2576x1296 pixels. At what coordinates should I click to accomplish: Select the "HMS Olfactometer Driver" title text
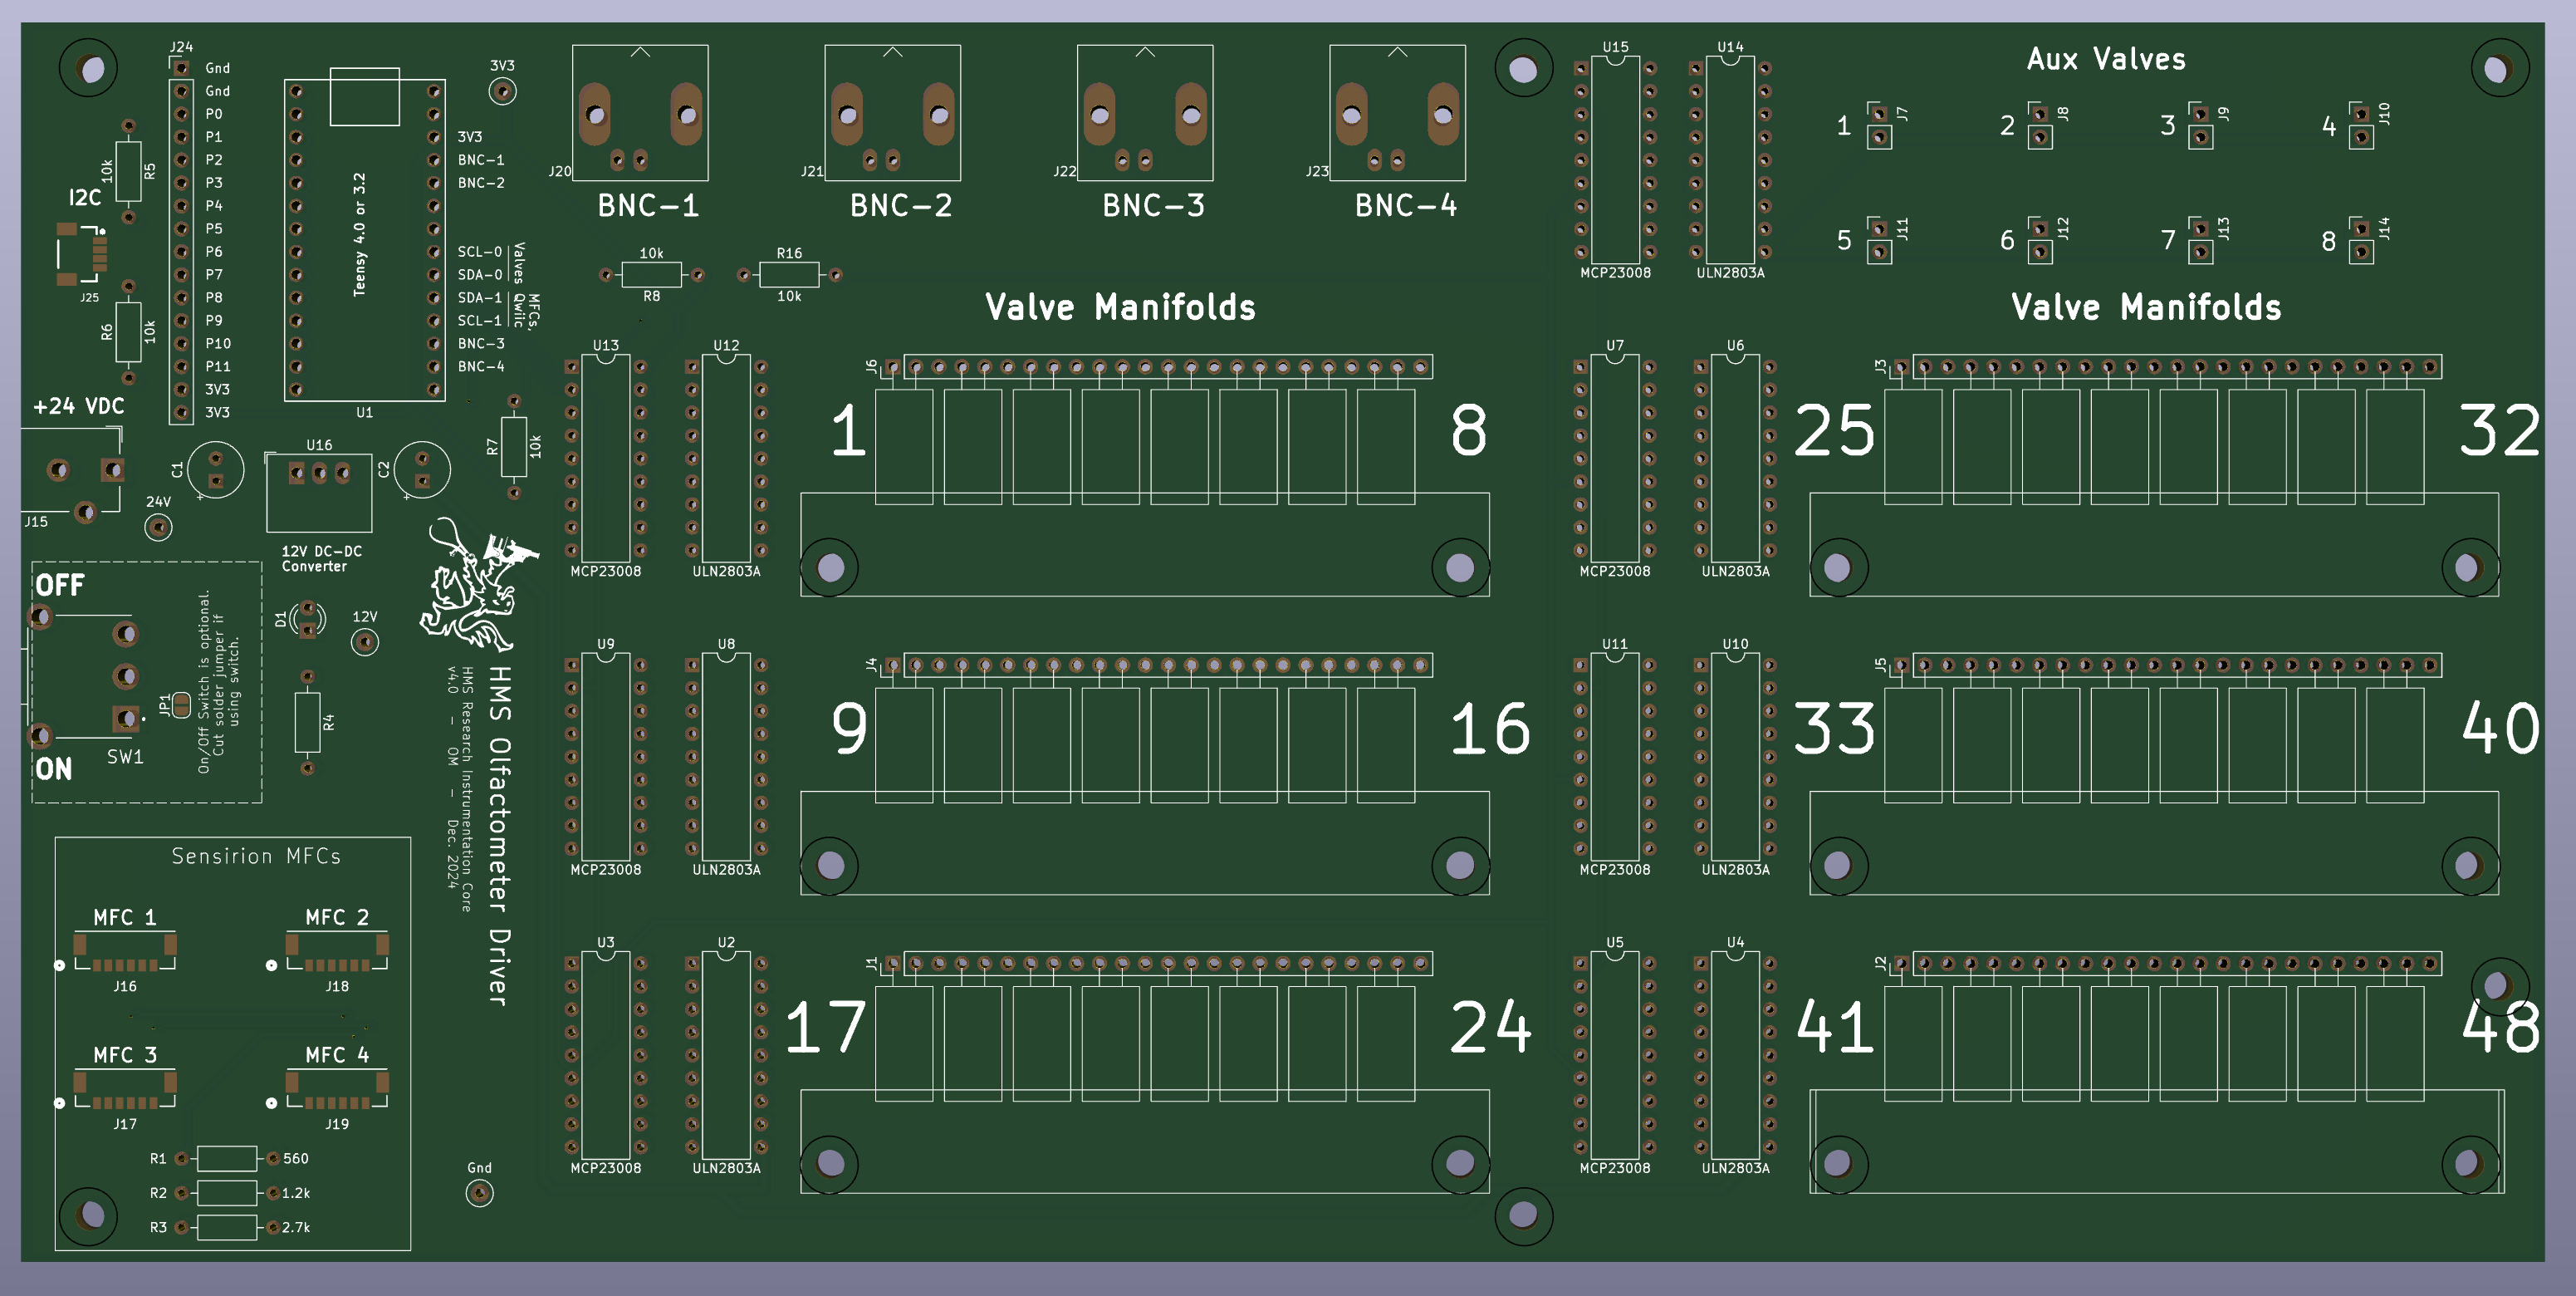point(499,836)
